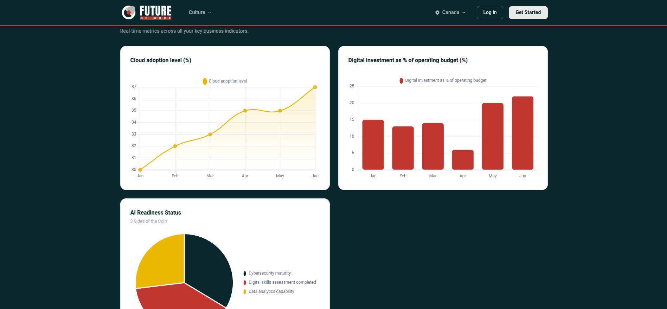
Task: Click the Feb data point on line chart
Action: pyautogui.click(x=175, y=146)
